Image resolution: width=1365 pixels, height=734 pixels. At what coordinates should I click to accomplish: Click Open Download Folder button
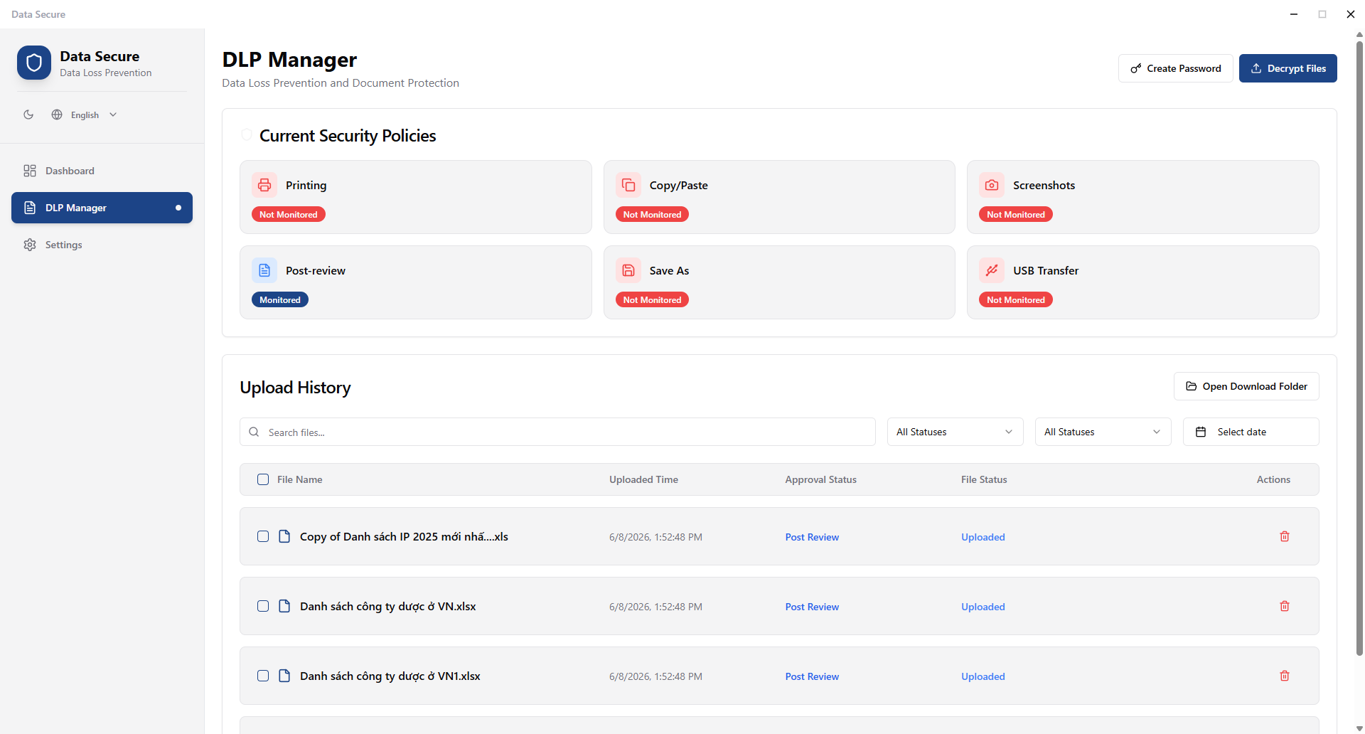pos(1246,386)
